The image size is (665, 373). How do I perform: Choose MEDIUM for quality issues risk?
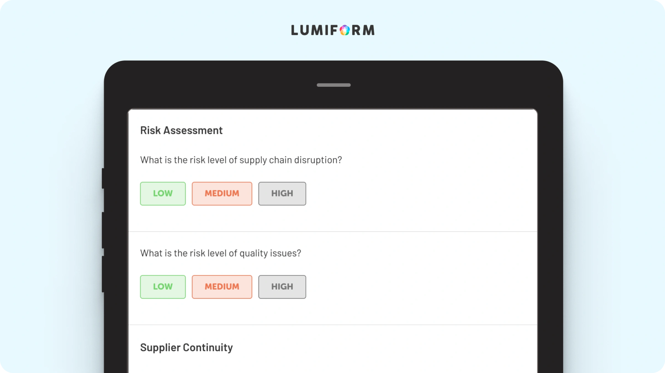(x=222, y=287)
